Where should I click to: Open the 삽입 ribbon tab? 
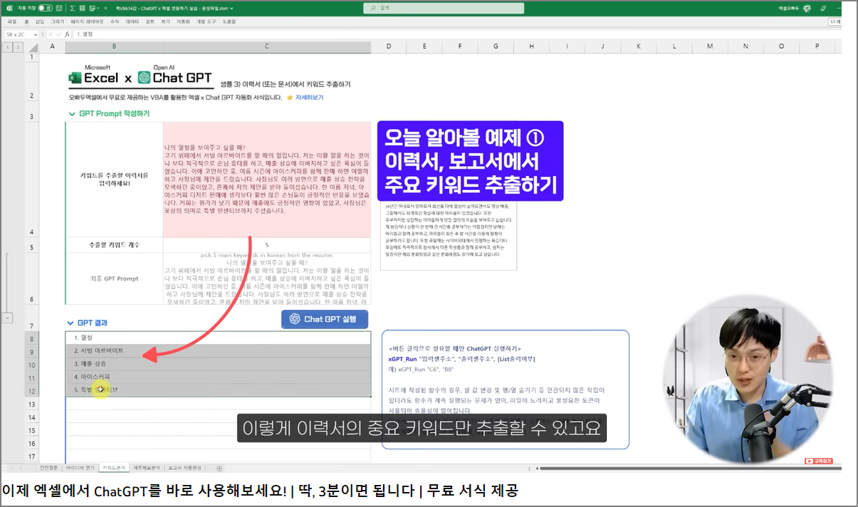point(40,21)
